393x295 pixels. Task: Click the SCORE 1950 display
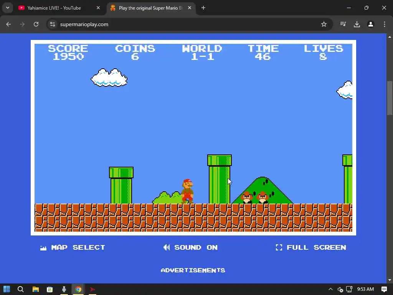click(x=68, y=52)
